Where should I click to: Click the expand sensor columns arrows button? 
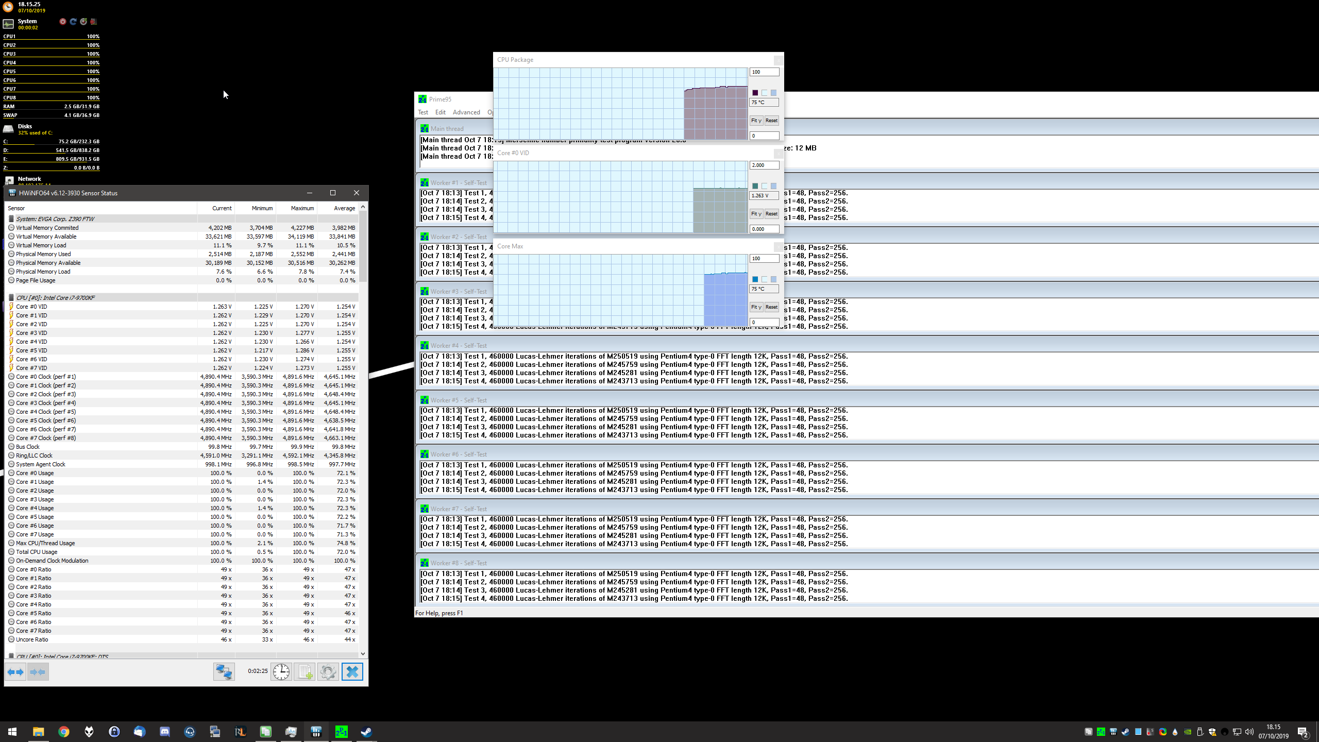tap(15, 672)
